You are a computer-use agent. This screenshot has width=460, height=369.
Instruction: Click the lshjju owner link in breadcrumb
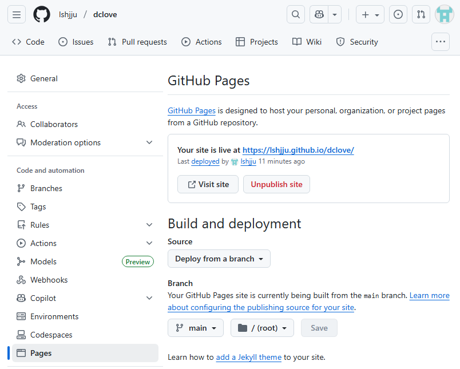pos(68,14)
